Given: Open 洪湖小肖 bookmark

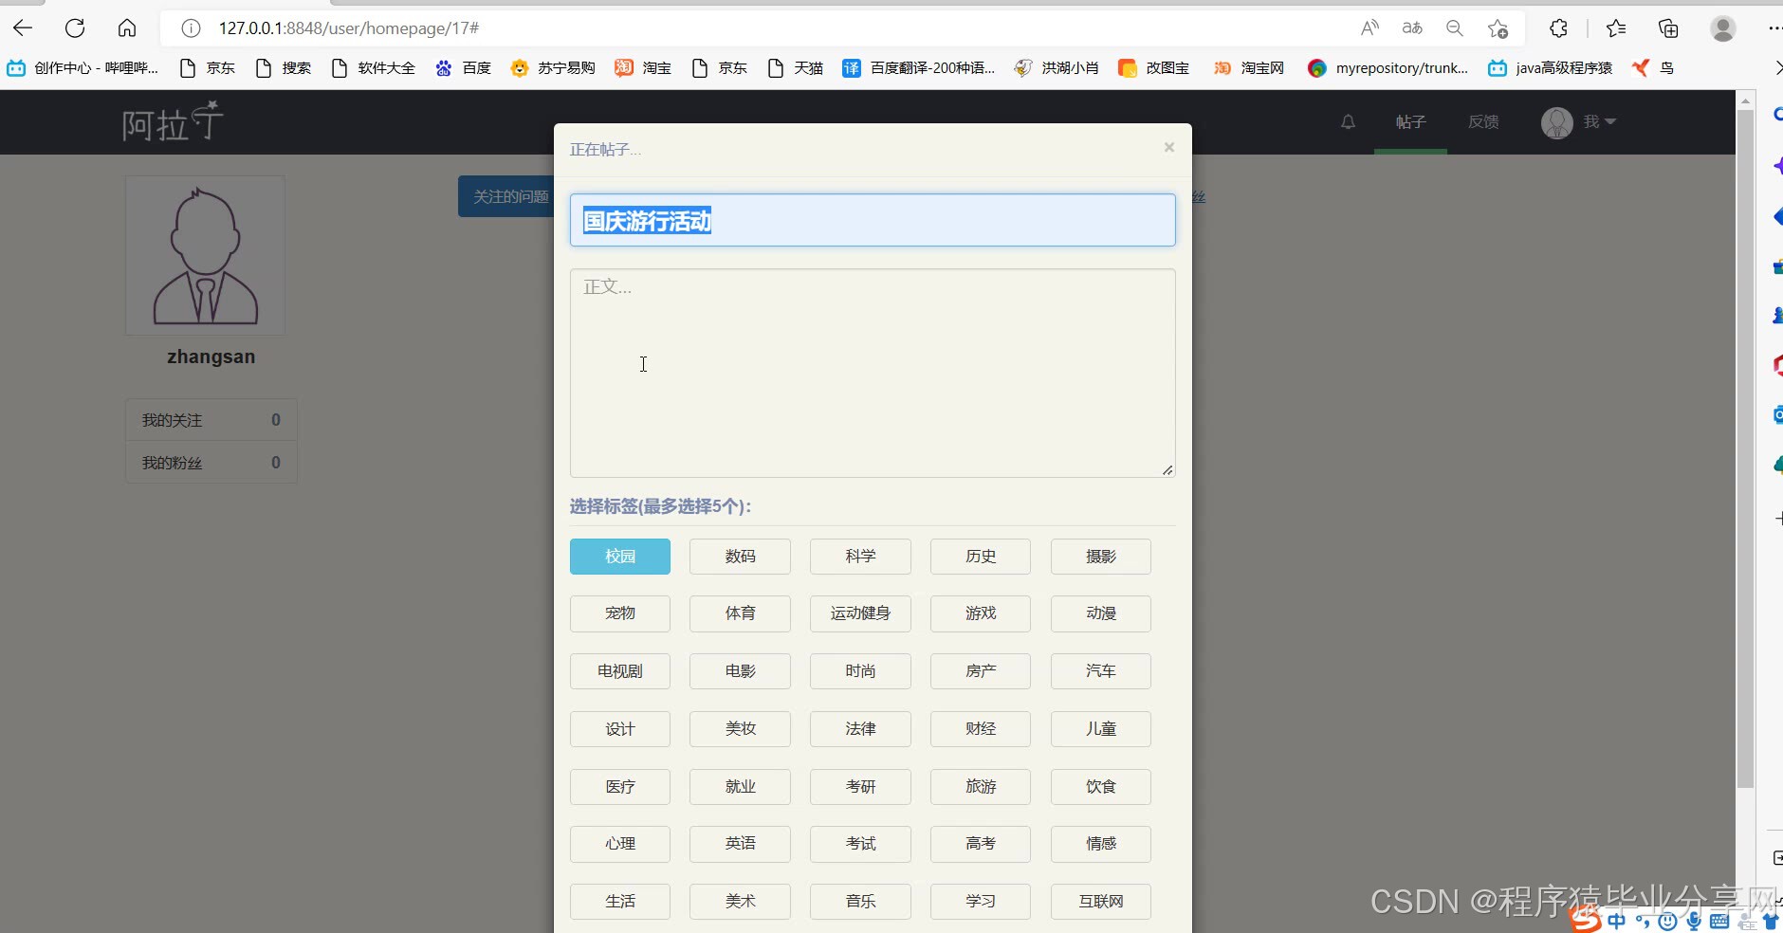Looking at the screenshot, I should [1057, 68].
